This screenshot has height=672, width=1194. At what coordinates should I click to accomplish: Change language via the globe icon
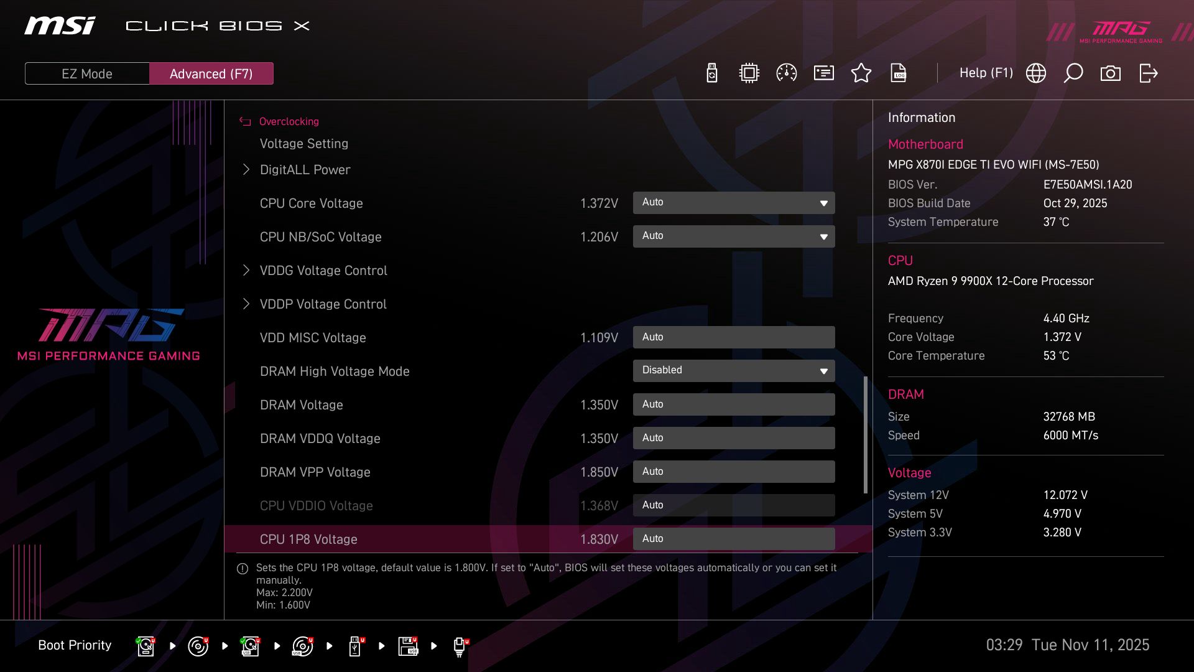tap(1035, 73)
